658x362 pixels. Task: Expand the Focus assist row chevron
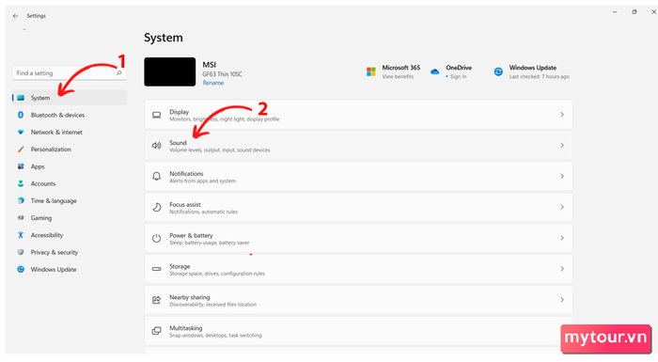[562, 207]
